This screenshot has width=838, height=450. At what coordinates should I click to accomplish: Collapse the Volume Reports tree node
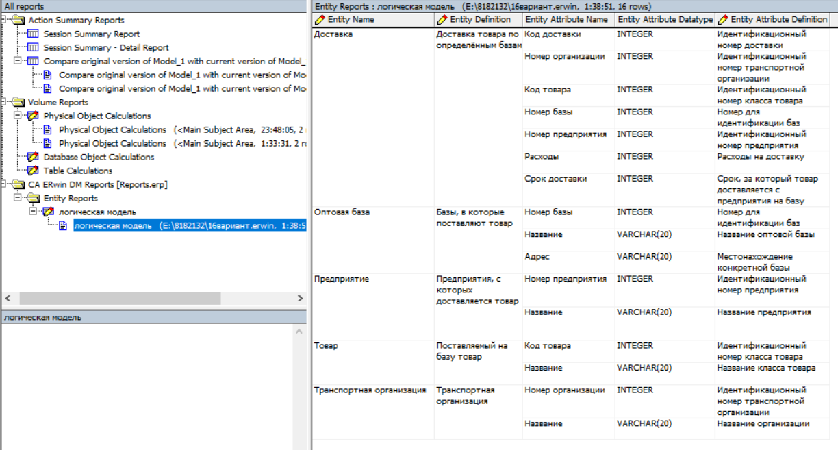[5, 102]
